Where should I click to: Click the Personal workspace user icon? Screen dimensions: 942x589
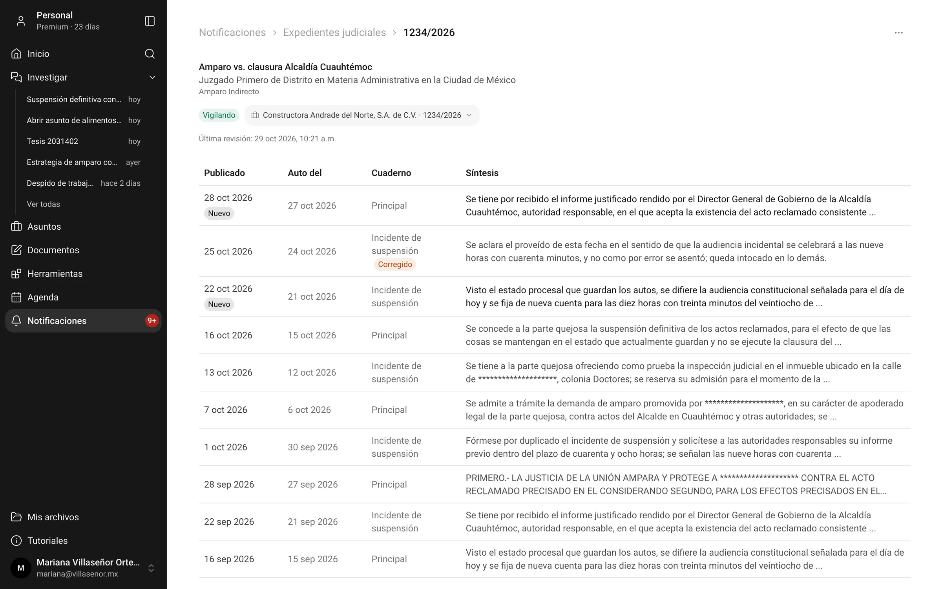pyautogui.click(x=21, y=21)
